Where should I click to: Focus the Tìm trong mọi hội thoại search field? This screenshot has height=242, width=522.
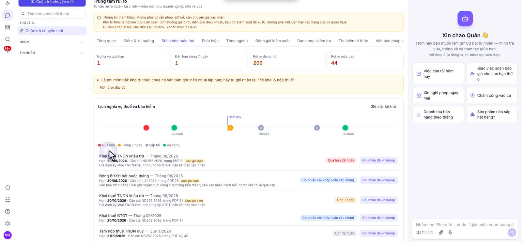pyautogui.click(x=52, y=14)
